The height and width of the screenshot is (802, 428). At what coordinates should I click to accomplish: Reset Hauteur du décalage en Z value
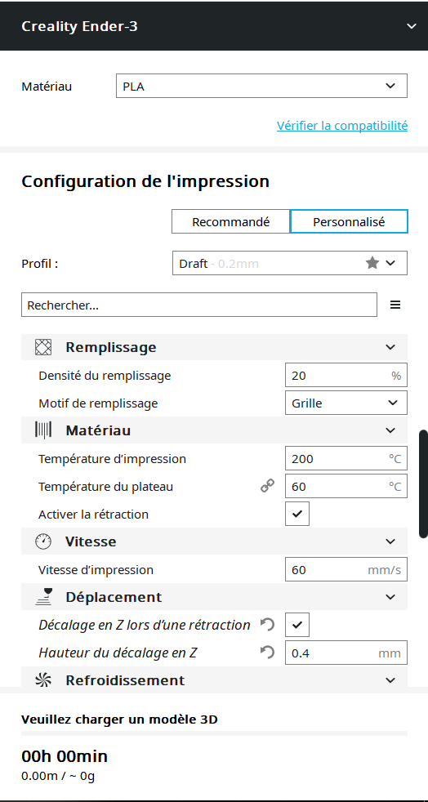(x=267, y=653)
